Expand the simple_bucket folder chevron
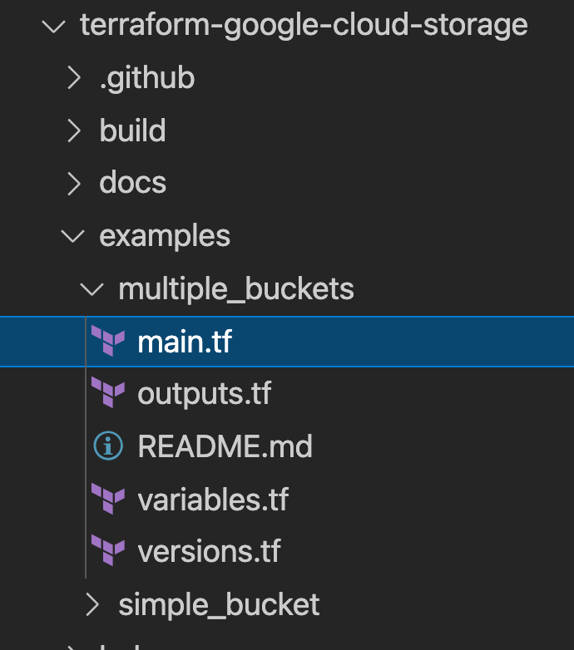This screenshot has height=650, width=574. (93, 604)
